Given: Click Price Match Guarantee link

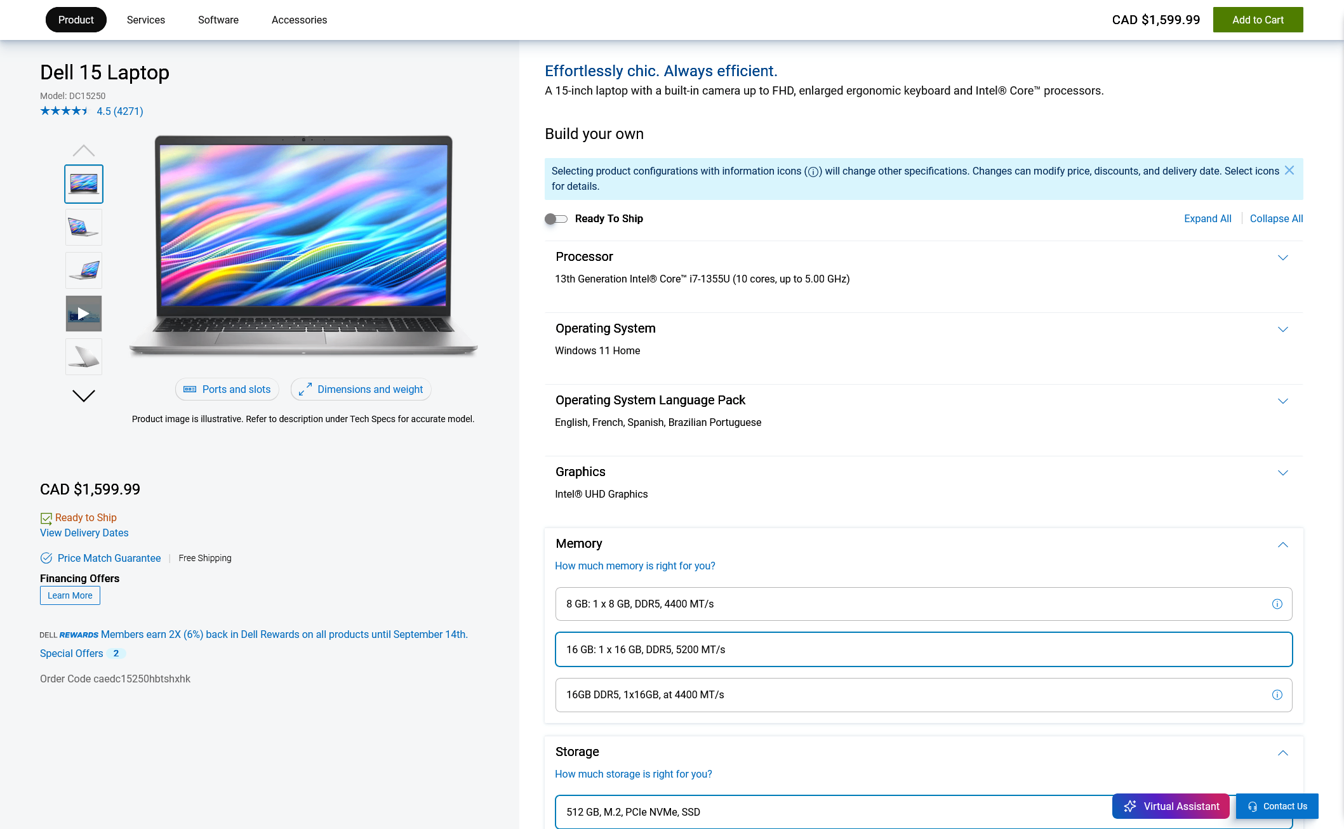Looking at the screenshot, I should pyautogui.click(x=109, y=558).
